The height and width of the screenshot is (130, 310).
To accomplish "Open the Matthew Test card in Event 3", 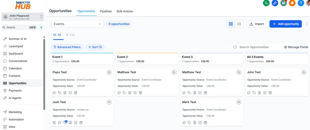I will (x=212, y=82).
